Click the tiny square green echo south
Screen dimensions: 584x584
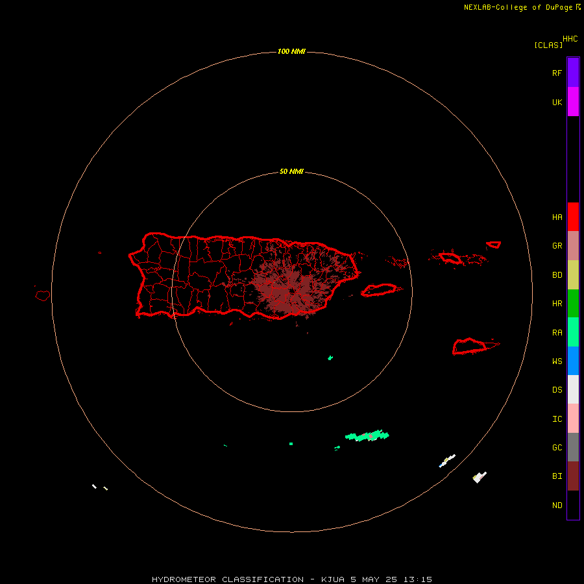pos(291,444)
